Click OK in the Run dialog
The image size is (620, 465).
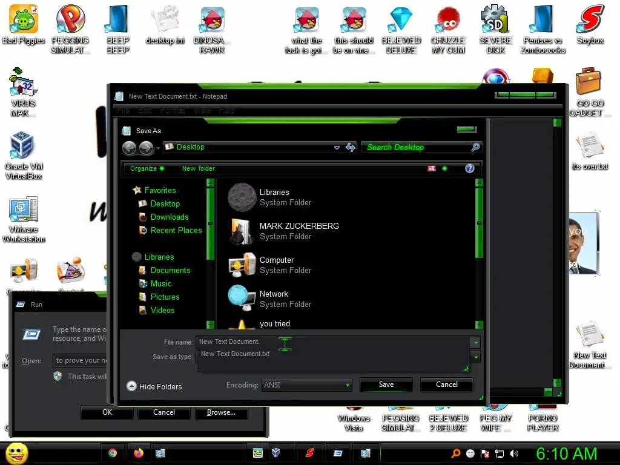pyautogui.click(x=107, y=412)
